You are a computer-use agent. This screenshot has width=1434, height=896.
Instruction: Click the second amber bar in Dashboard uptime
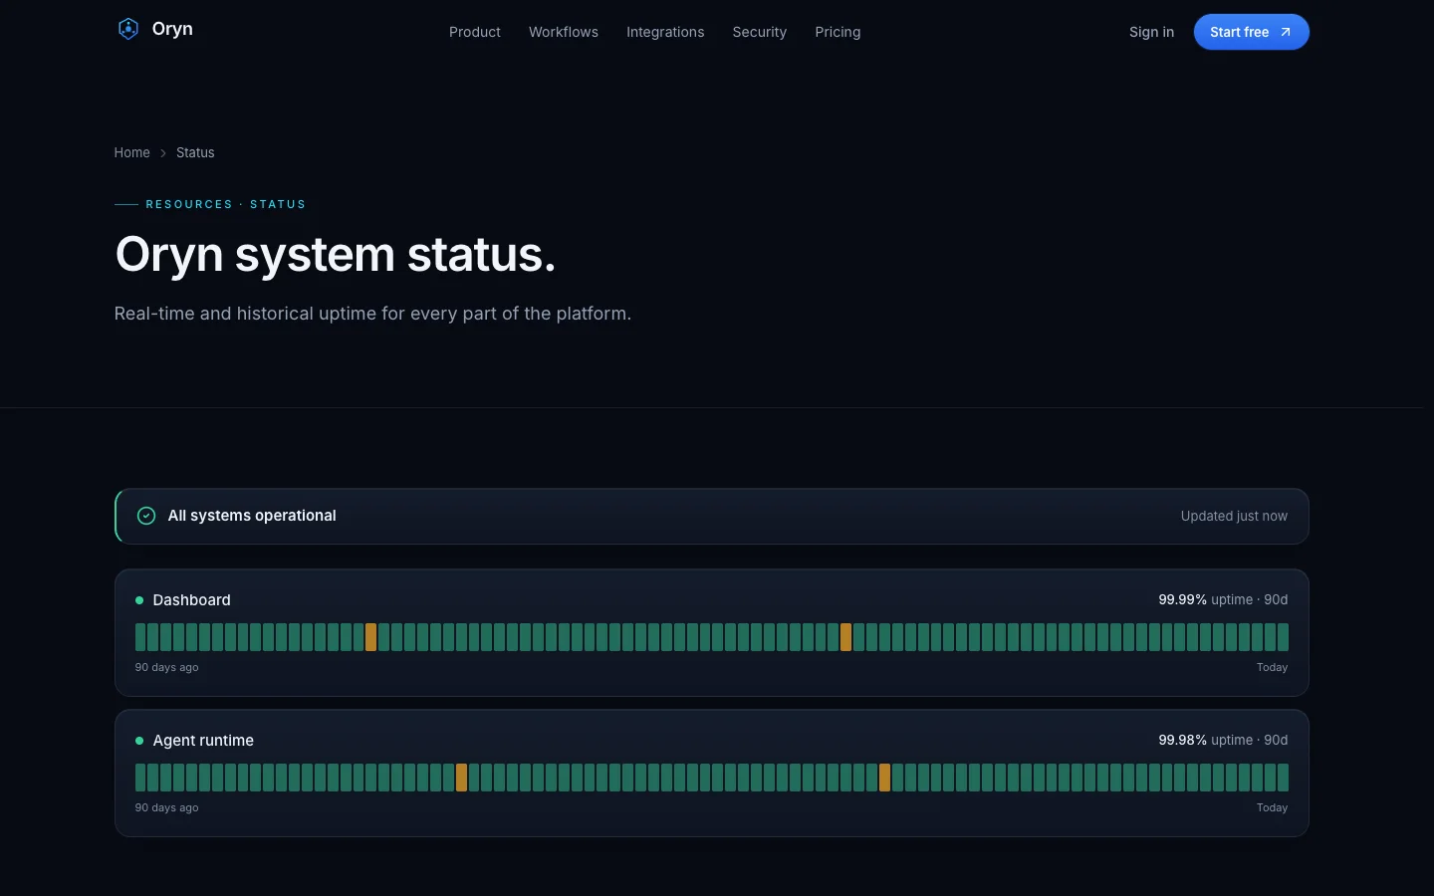click(x=845, y=637)
